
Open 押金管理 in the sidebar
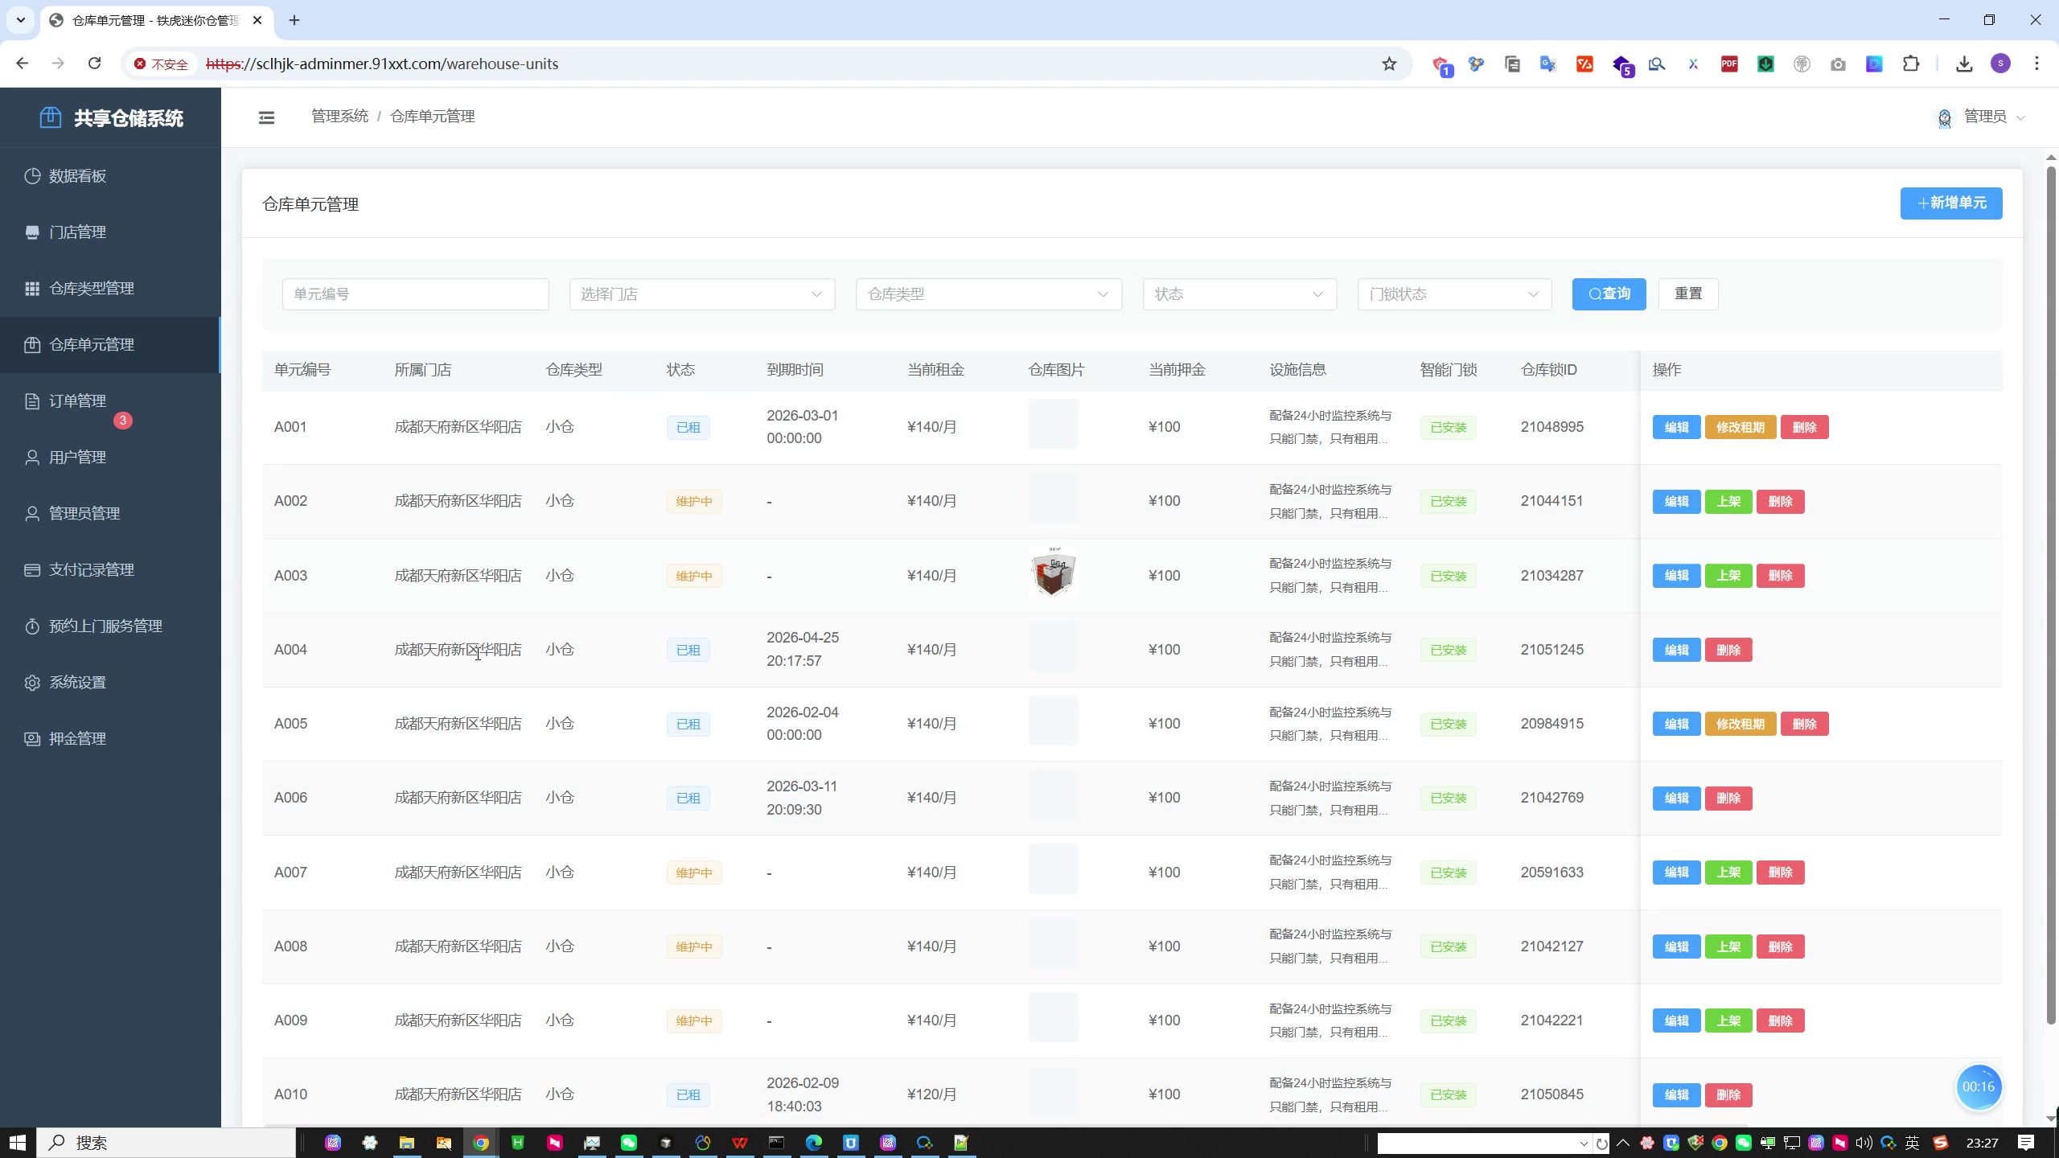click(77, 739)
